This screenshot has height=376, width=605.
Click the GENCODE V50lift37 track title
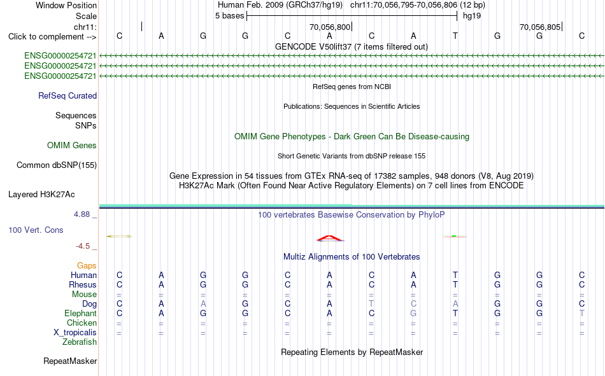click(351, 46)
